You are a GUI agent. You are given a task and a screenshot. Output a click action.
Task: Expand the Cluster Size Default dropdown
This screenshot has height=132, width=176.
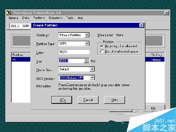click(92, 69)
